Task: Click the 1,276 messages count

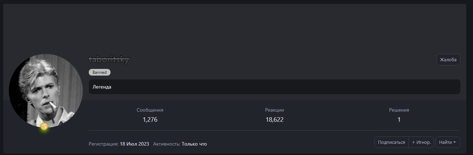Action: click(150, 120)
